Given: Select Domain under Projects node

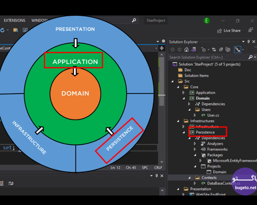Looking at the screenshot, I should [220, 172].
